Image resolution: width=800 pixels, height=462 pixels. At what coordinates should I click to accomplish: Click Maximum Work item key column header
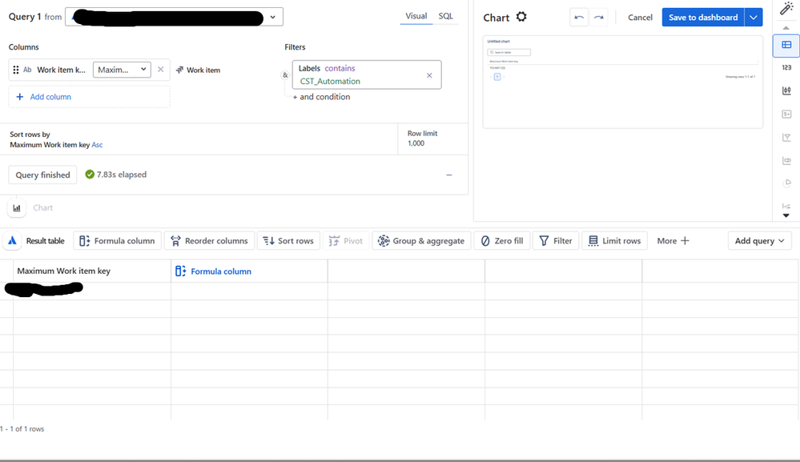[x=63, y=271]
